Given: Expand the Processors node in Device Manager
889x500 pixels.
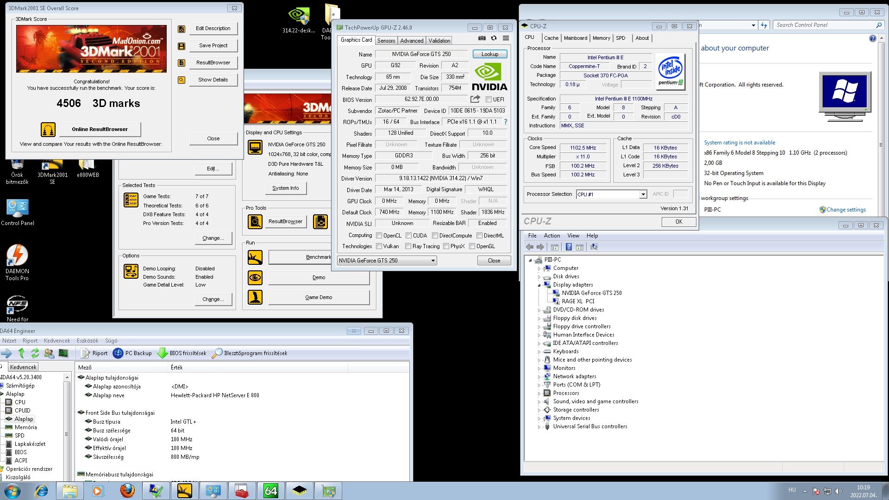Looking at the screenshot, I should [x=539, y=394].
